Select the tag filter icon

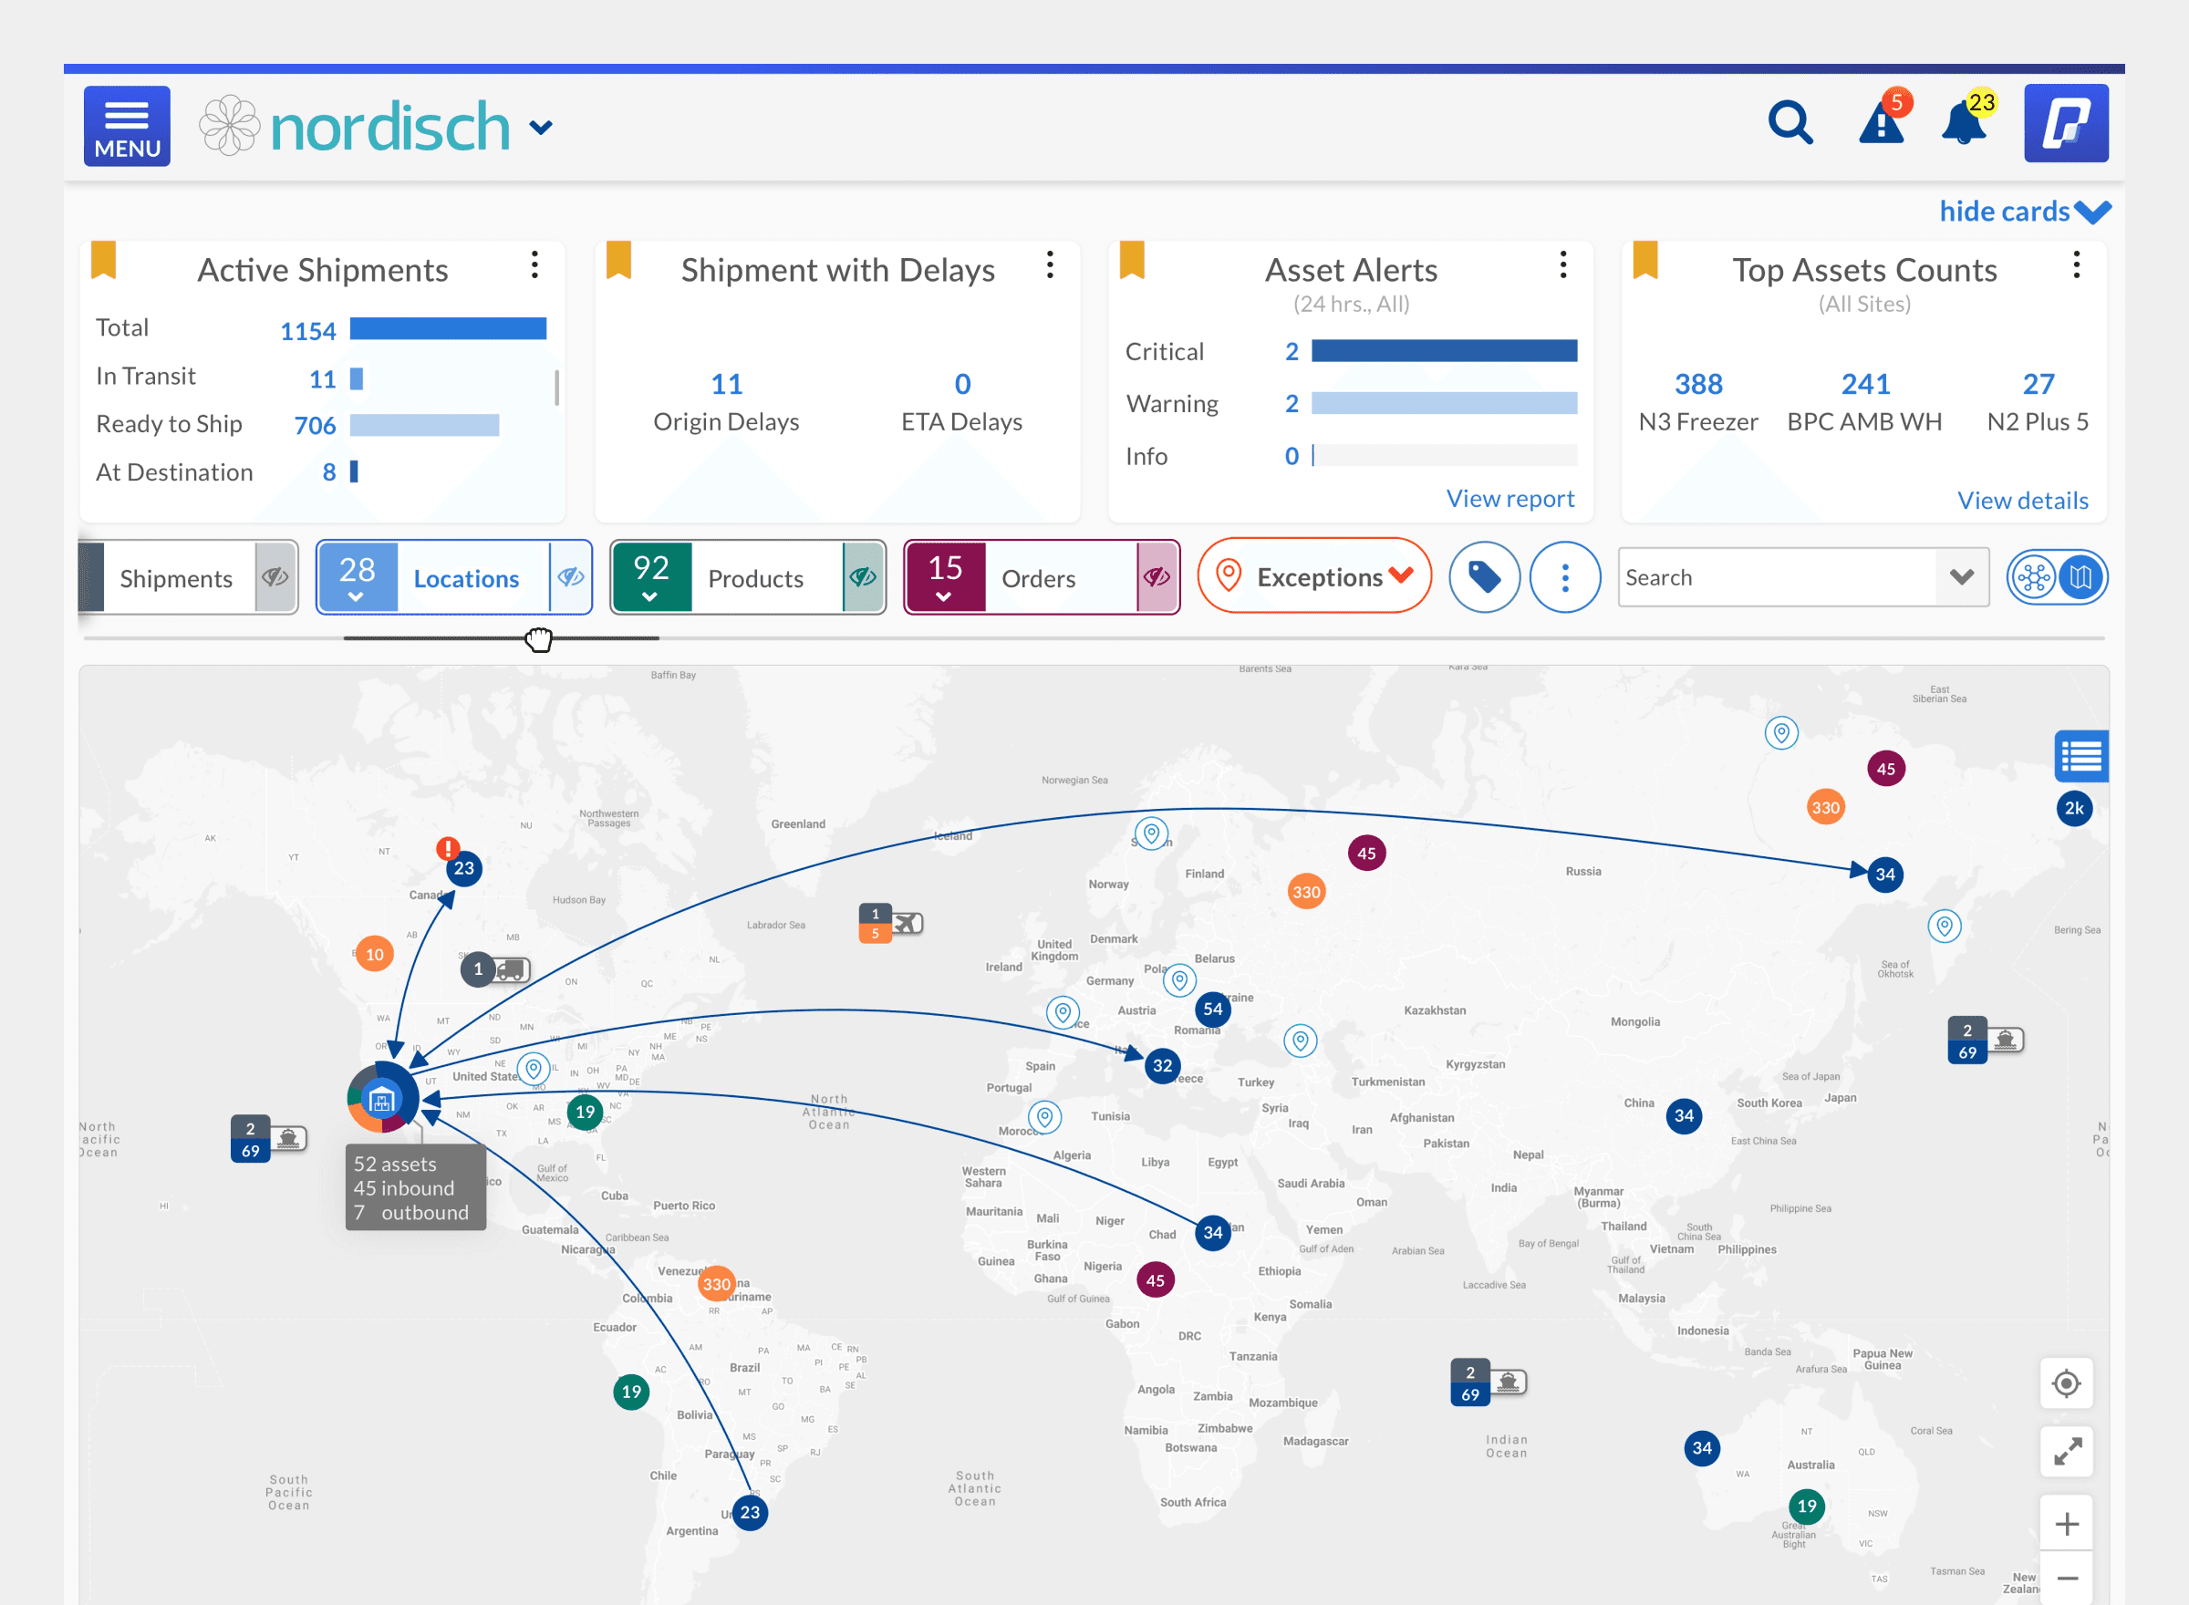(x=1484, y=577)
